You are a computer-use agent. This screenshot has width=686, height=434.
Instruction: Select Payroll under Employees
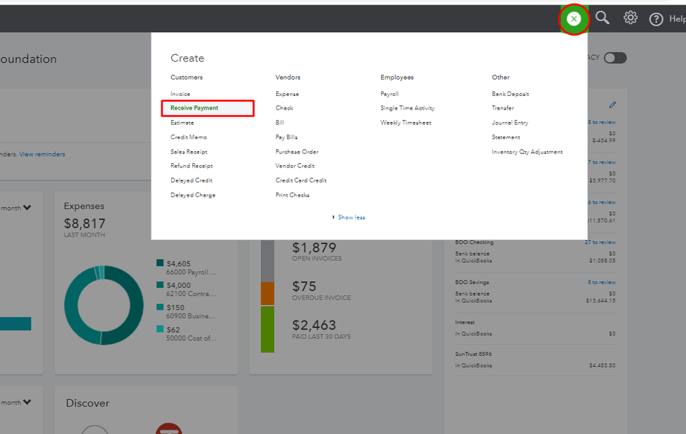(389, 94)
